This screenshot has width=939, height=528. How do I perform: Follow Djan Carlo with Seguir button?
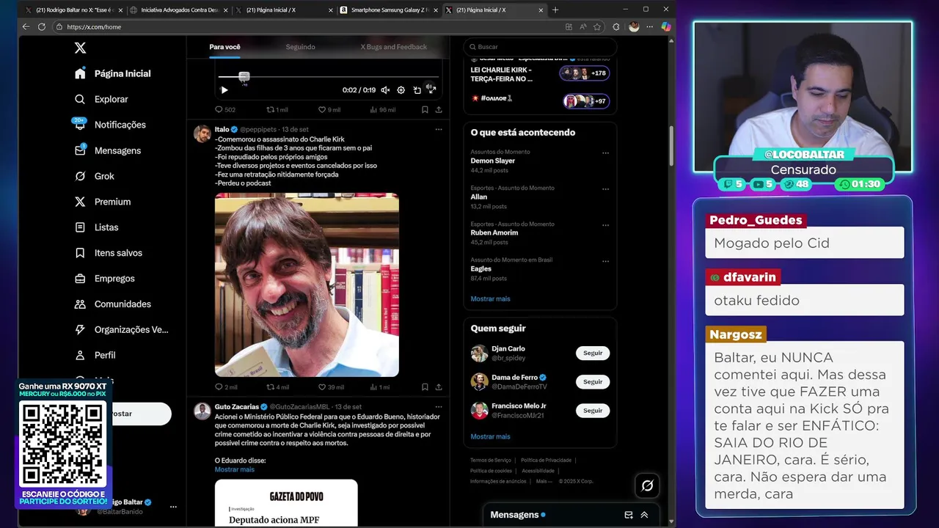click(x=593, y=353)
